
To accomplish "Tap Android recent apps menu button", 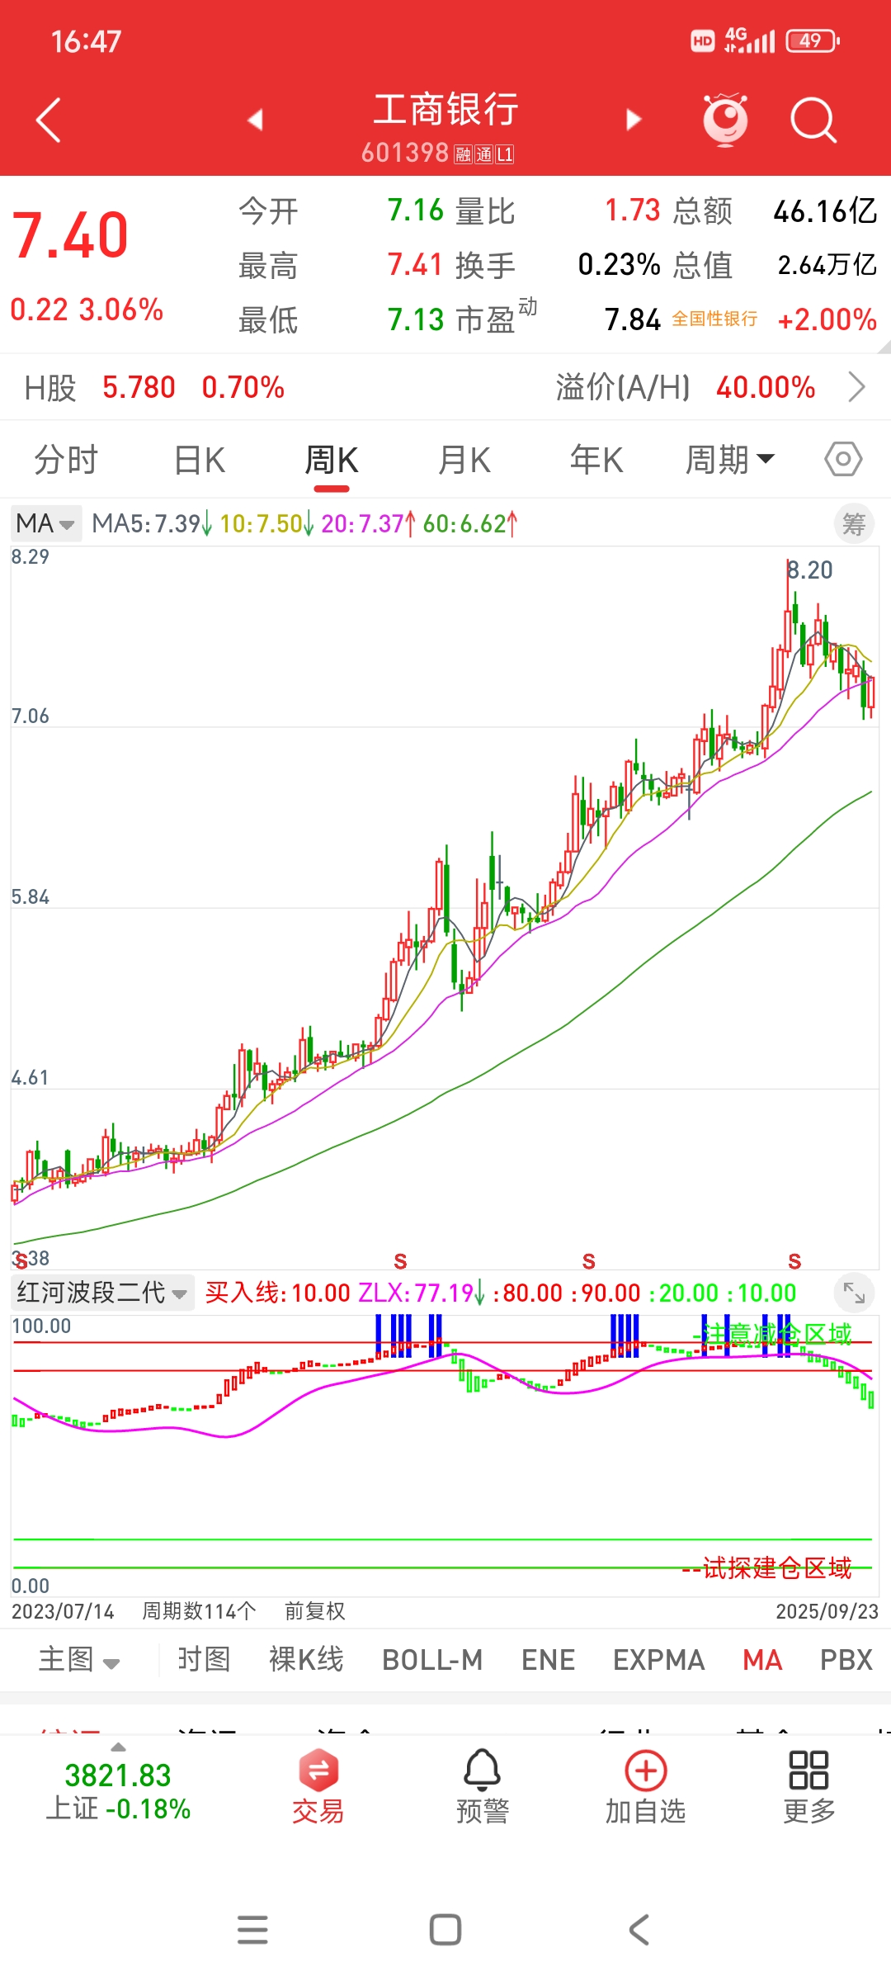I will click(x=252, y=1930).
